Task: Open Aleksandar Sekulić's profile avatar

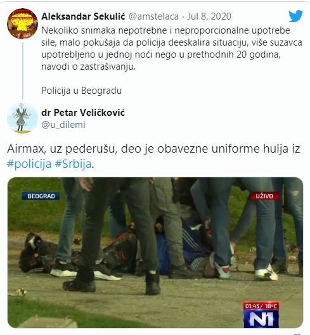Action: click(22, 23)
